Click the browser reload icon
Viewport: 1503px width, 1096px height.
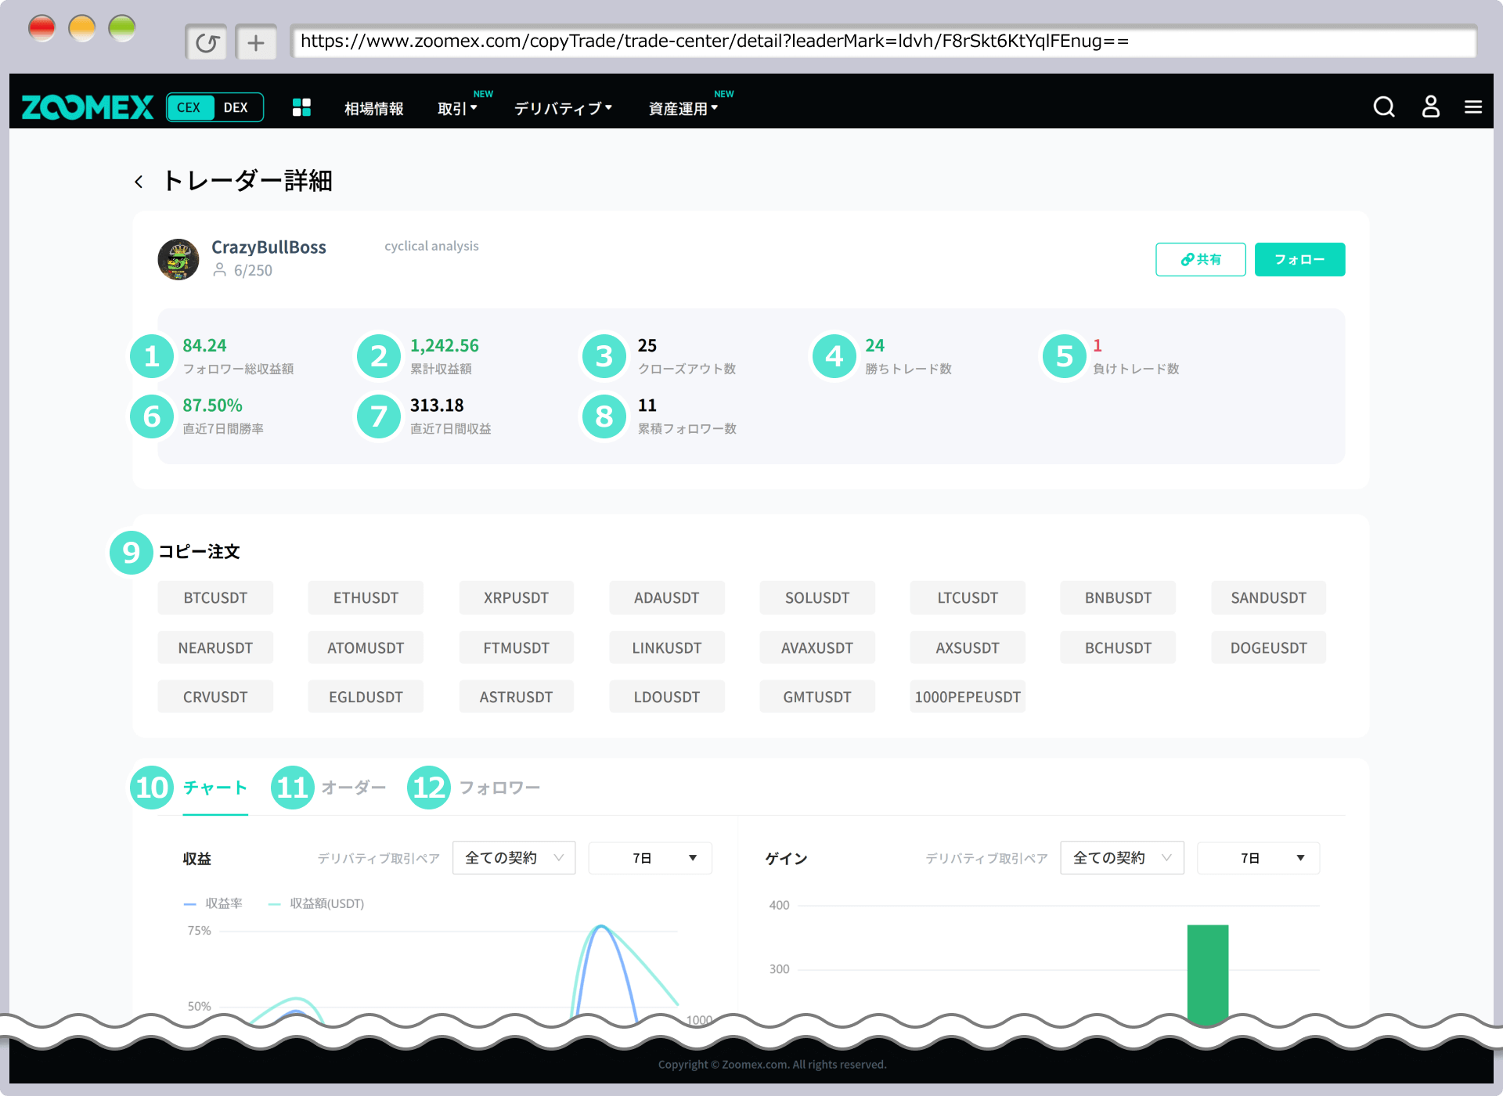click(x=207, y=42)
